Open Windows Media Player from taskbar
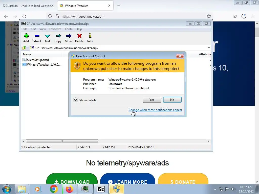This screenshot has width=259, height=194. click(x=37, y=189)
